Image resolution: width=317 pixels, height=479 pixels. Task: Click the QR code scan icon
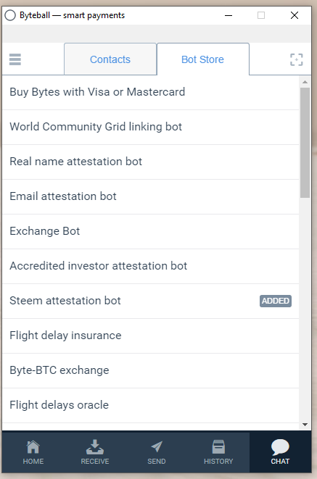click(x=296, y=59)
